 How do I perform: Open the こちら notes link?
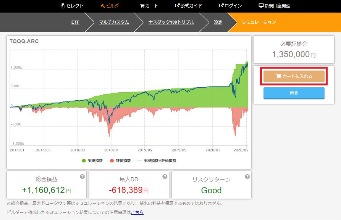pyautogui.click(x=137, y=212)
